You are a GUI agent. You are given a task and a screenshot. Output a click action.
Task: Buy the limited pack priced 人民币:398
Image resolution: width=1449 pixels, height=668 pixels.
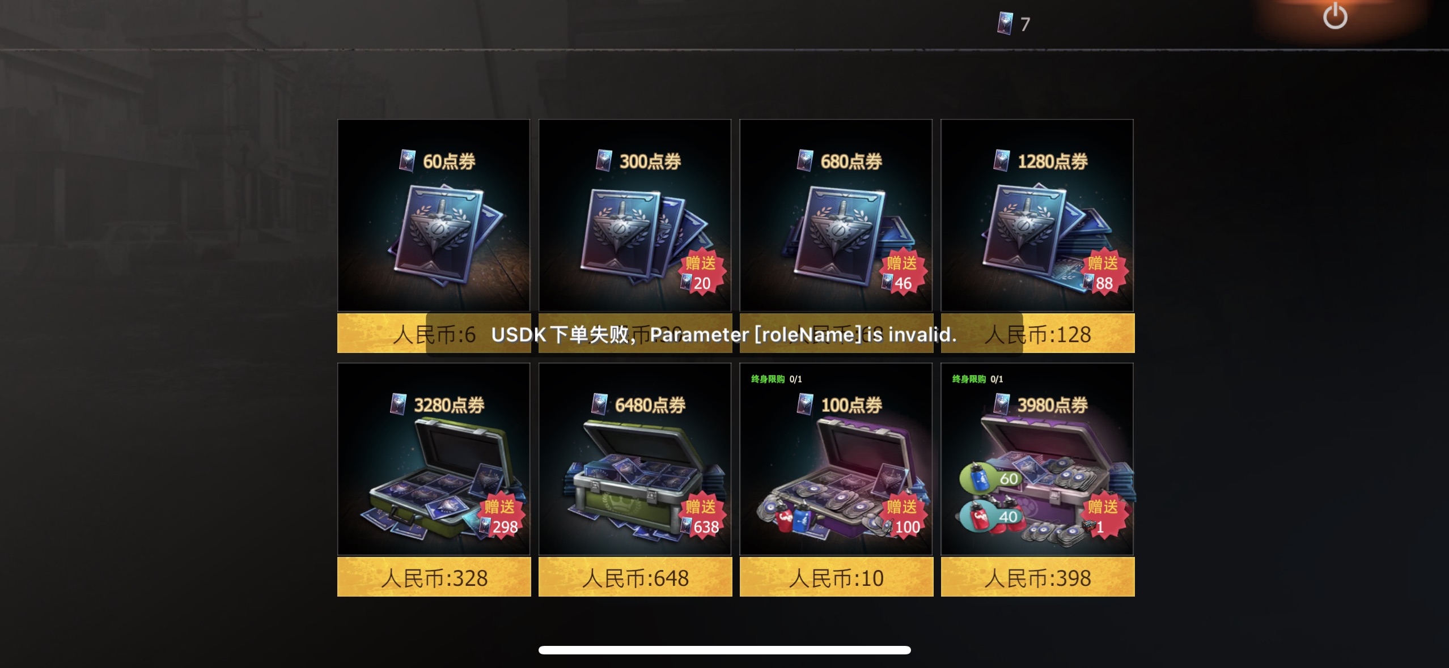[1038, 577]
